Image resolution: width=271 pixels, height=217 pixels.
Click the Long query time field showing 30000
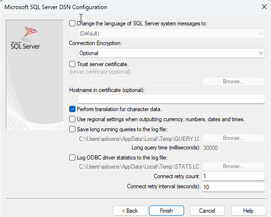click(234, 148)
